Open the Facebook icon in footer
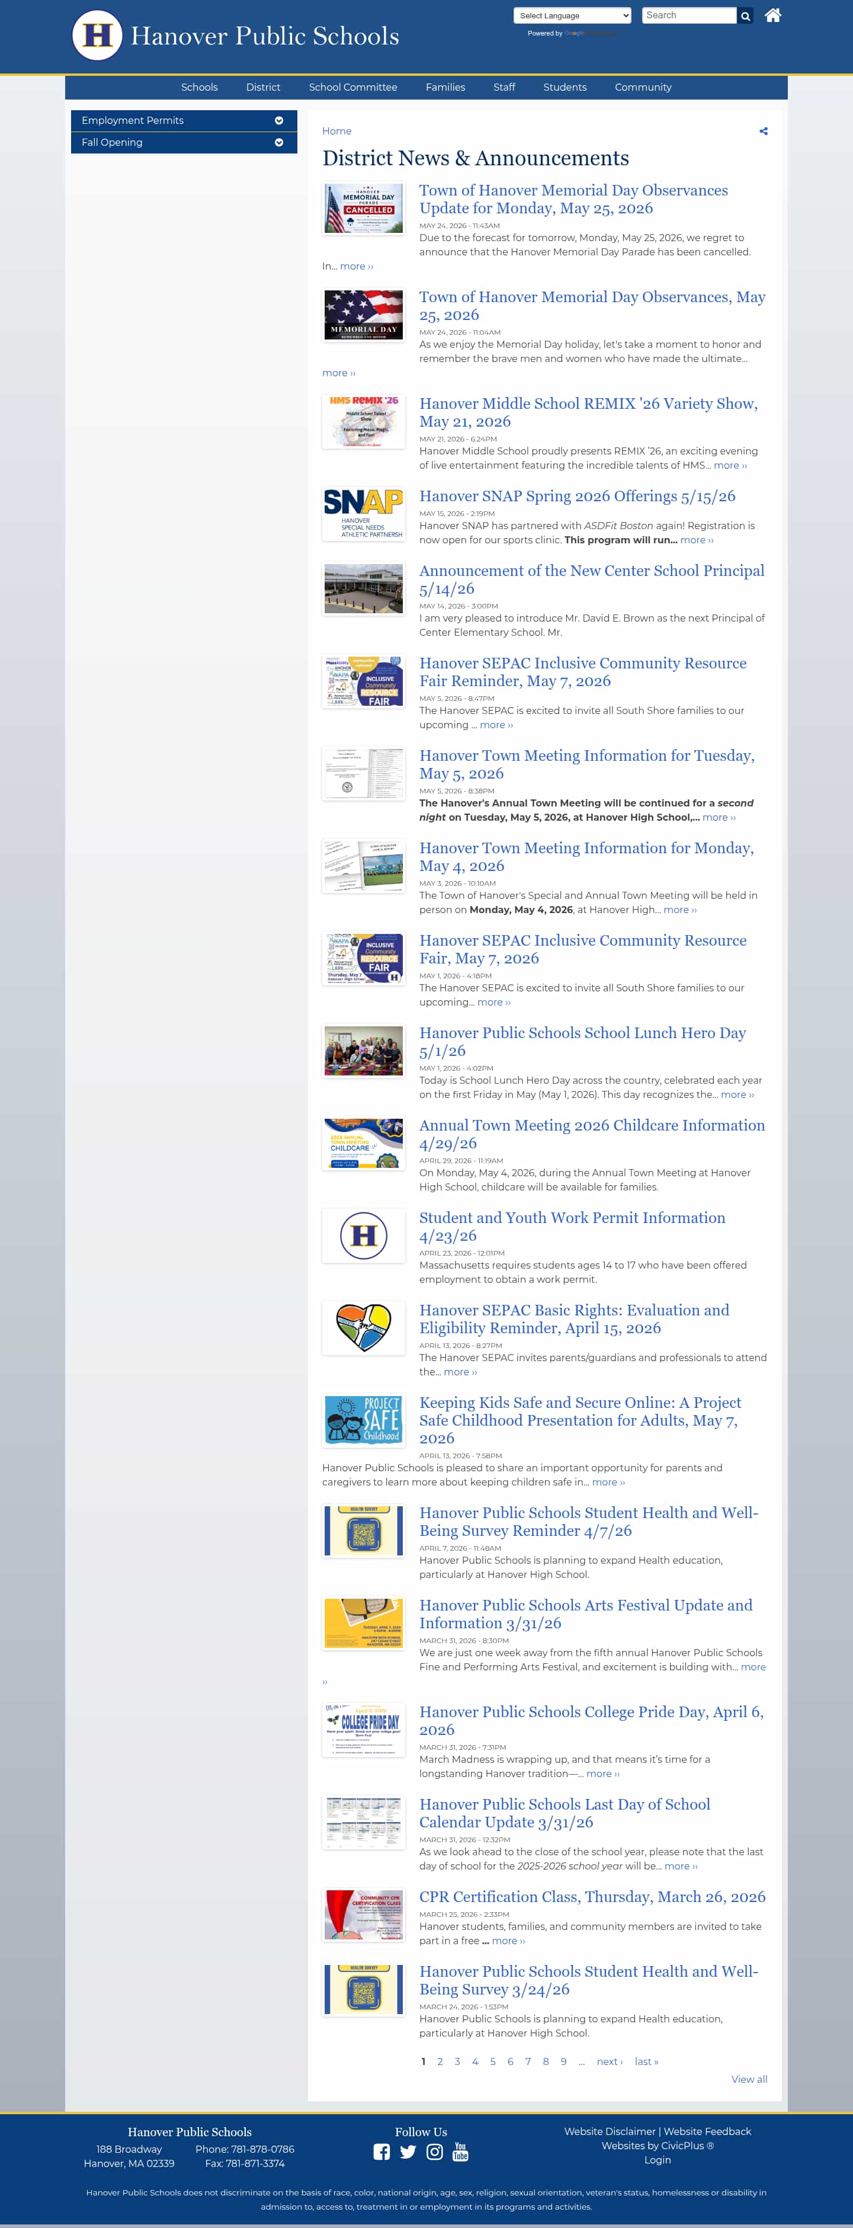This screenshot has height=2228, width=853. tap(381, 2152)
